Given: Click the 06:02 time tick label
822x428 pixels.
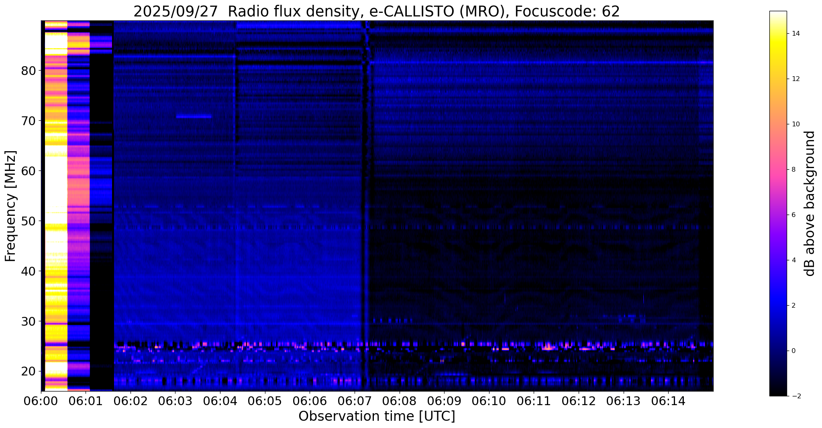Looking at the screenshot, I should (x=131, y=401).
